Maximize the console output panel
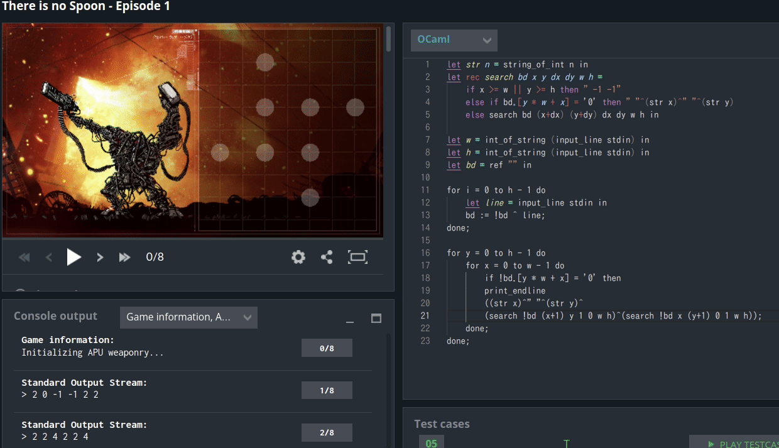Viewport: 779px width, 448px height. pyautogui.click(x=376, y=319)
